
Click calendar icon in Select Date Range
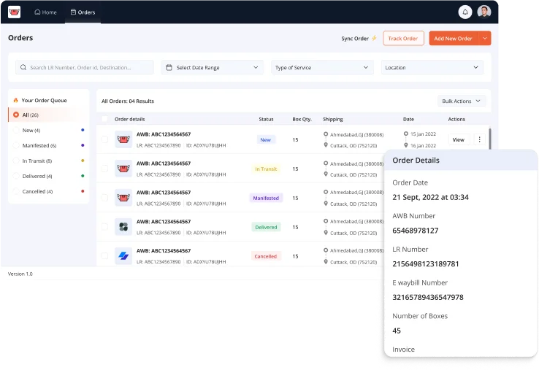point(169,68)
